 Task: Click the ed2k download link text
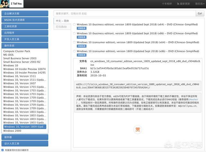(x=137, y=86)
